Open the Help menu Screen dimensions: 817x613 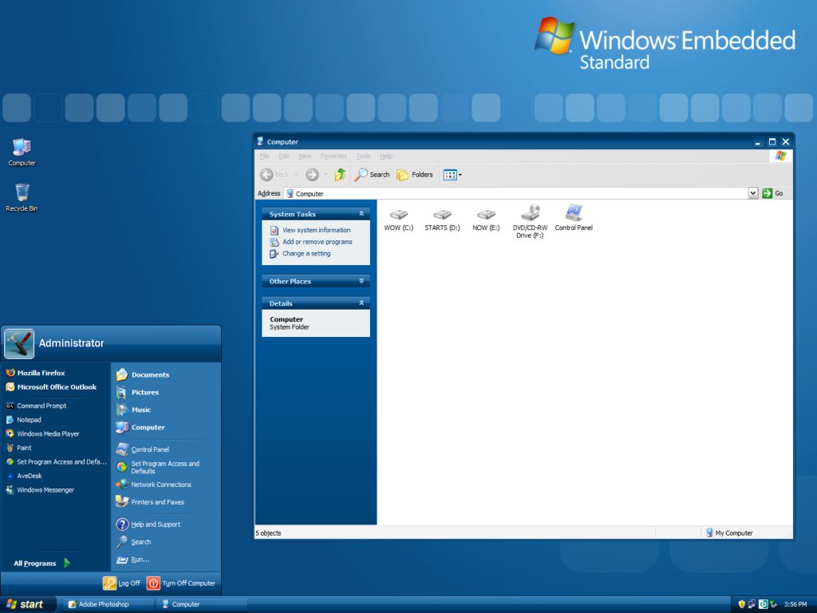(386, 156)
